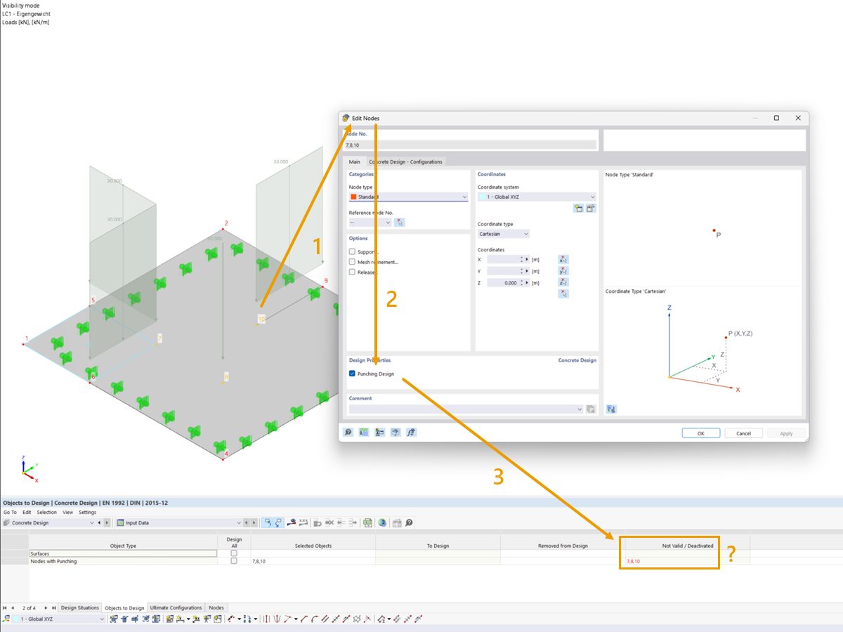
Task: Click the search icon at dialog bottom-left
Action: (348, 433)
